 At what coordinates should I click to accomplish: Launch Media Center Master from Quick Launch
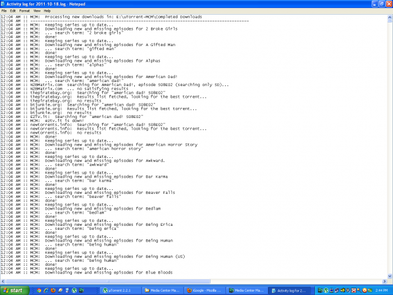81,291
